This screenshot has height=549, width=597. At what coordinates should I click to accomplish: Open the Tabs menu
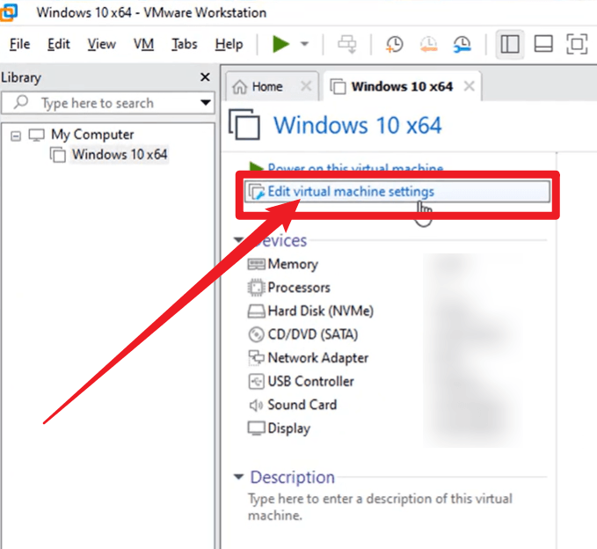(185, 44)
